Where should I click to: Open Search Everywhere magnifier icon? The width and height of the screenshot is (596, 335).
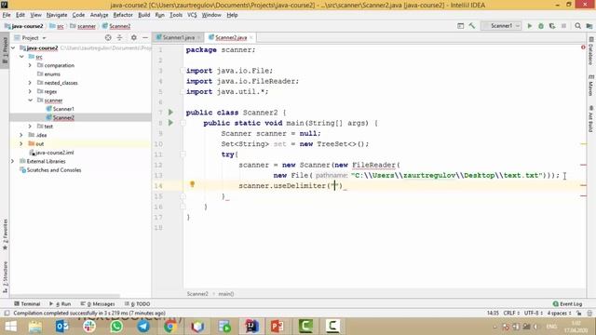pyautogui.click(x=577, y=26)
